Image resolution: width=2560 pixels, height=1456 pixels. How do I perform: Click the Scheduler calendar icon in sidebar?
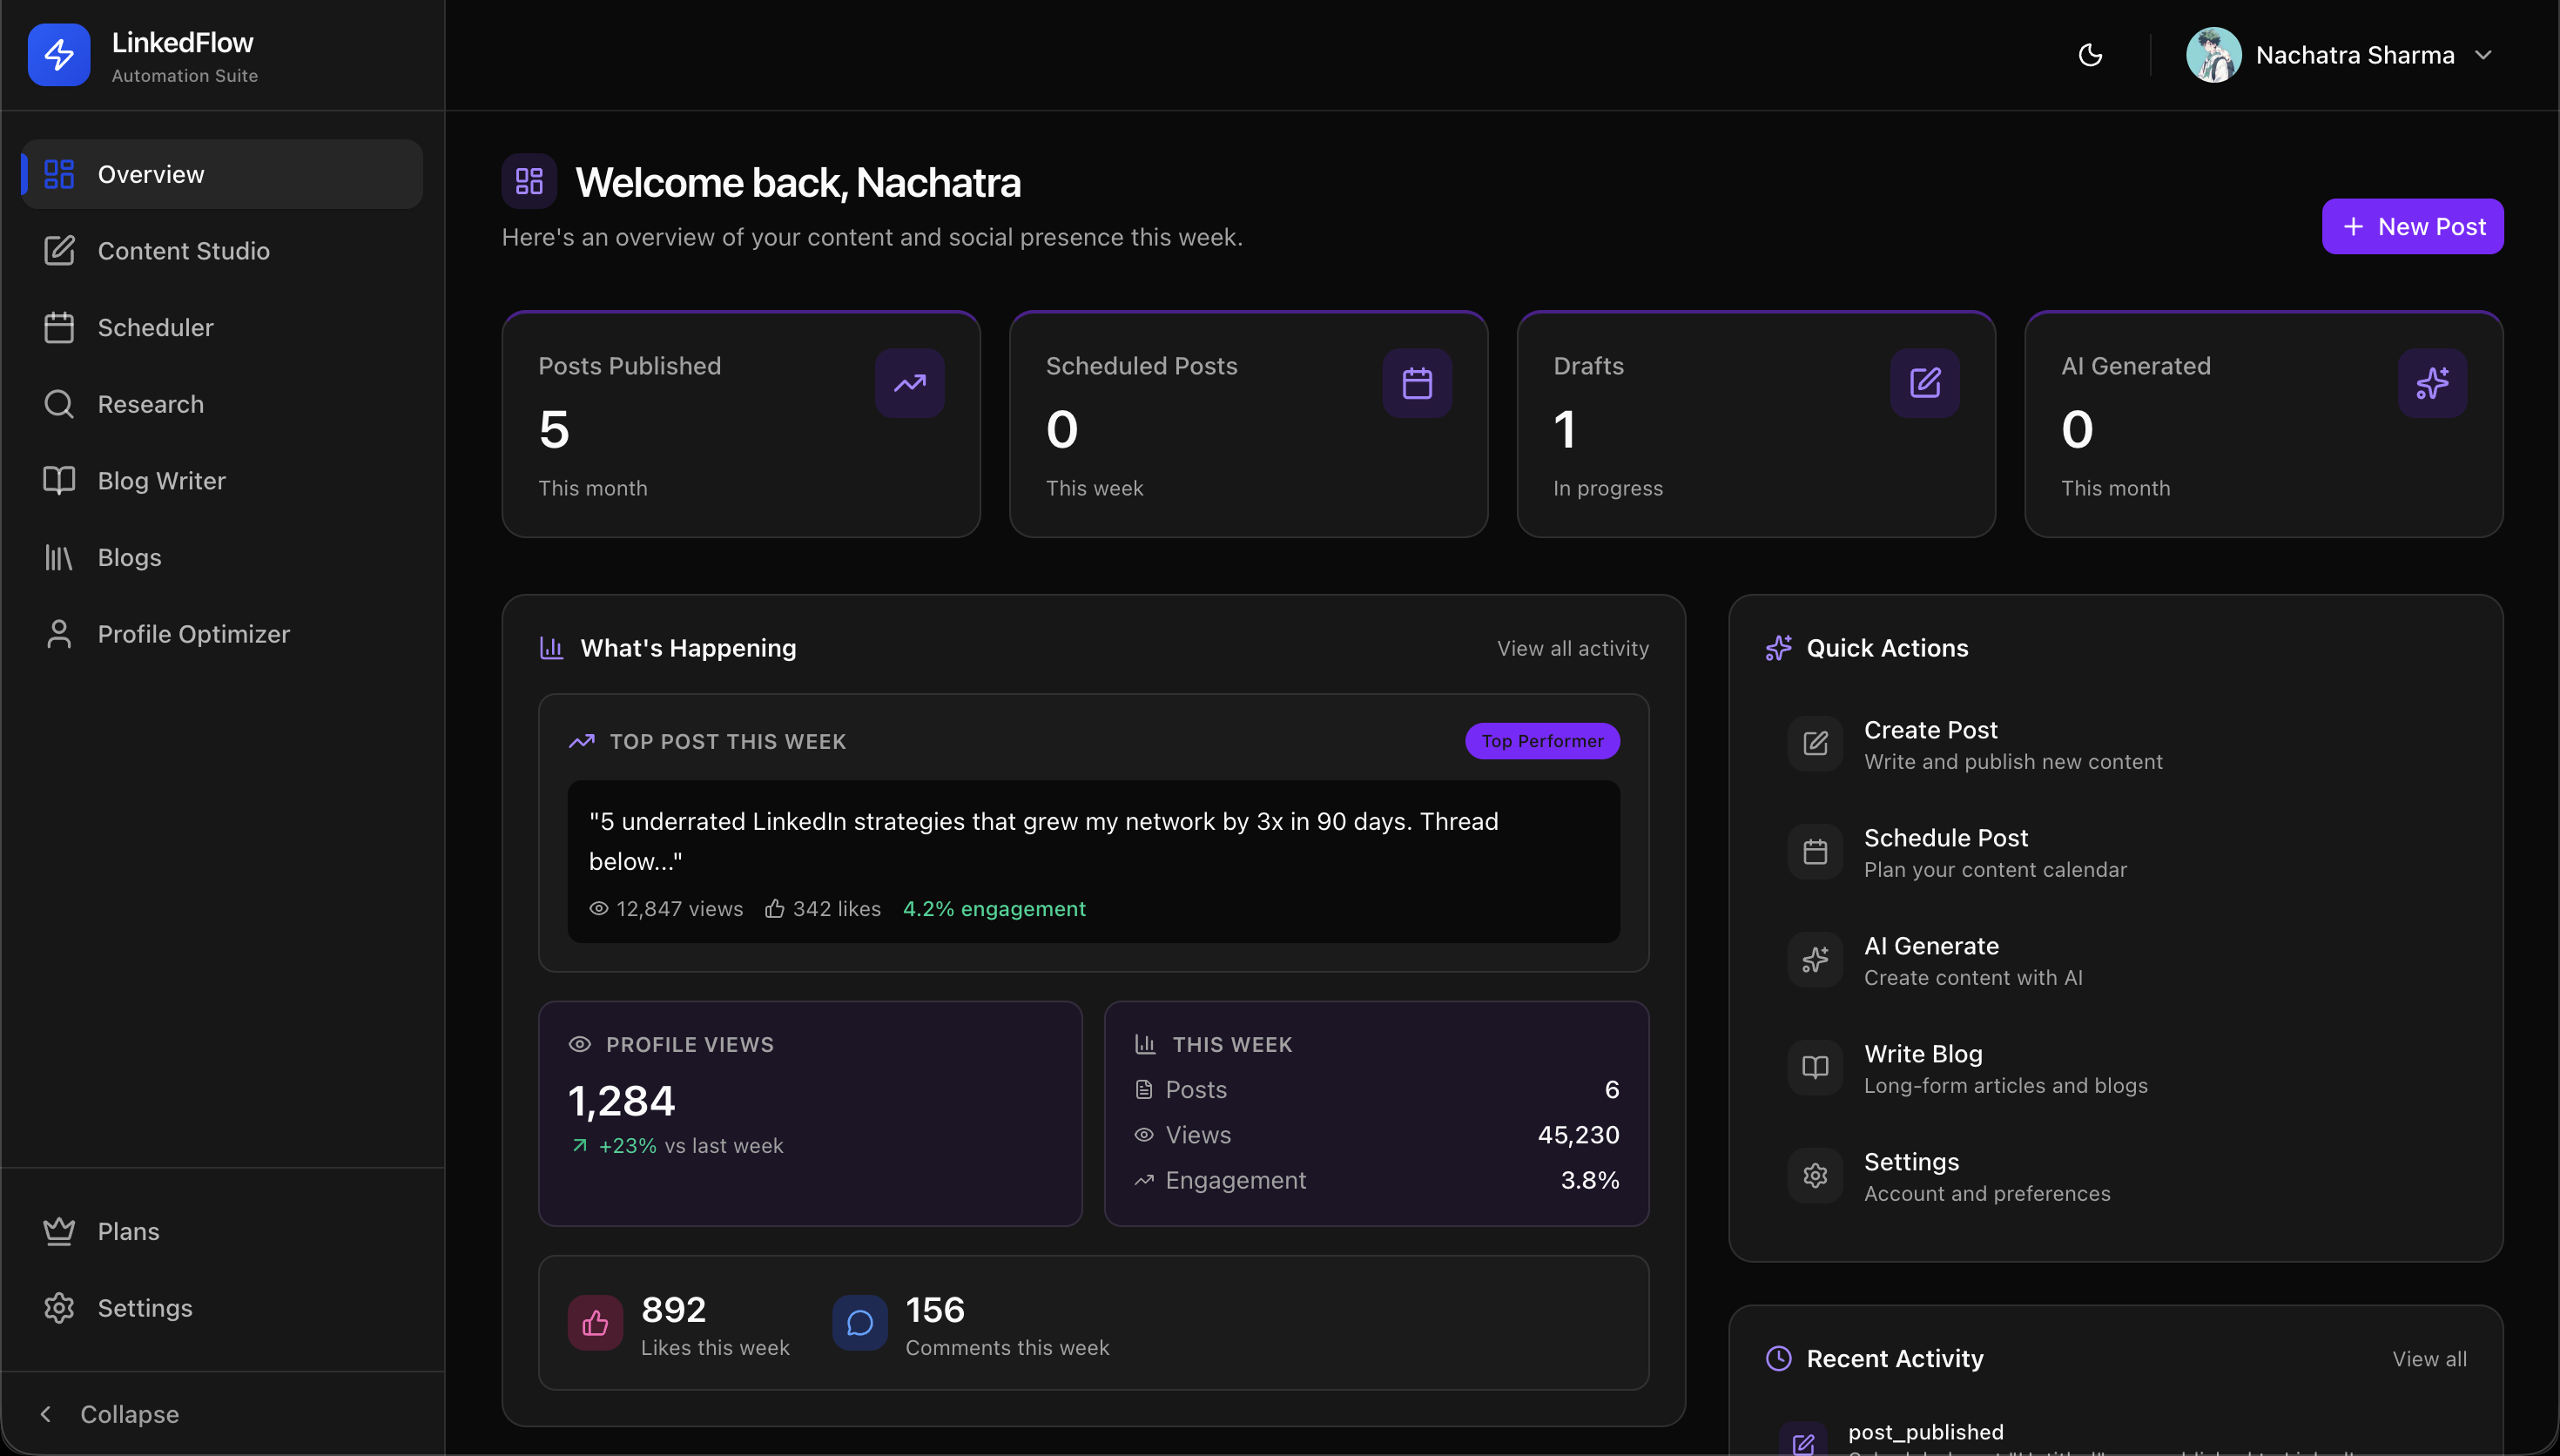point(59,328)
